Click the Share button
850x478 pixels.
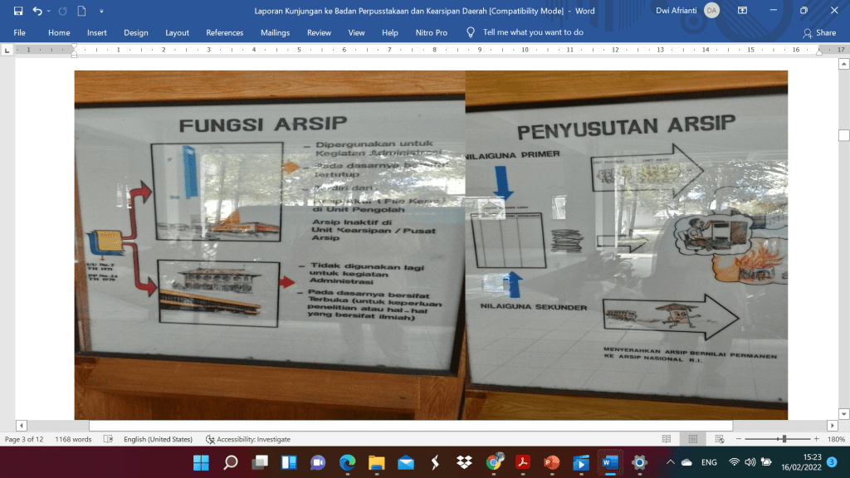[818, 32]
